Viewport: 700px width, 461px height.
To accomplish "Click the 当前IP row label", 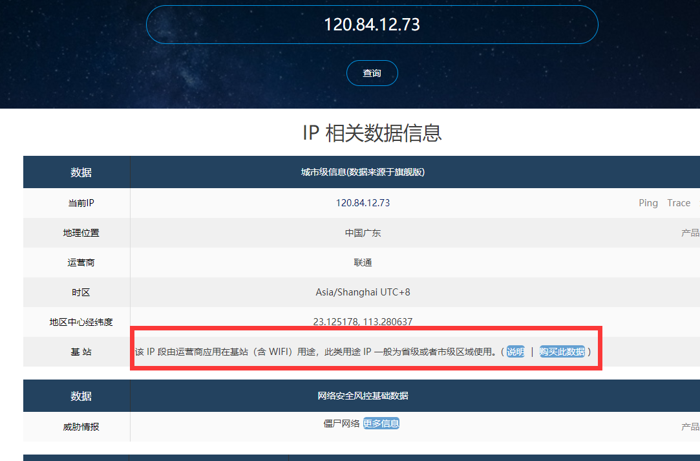I will click(x=81, y=203).
